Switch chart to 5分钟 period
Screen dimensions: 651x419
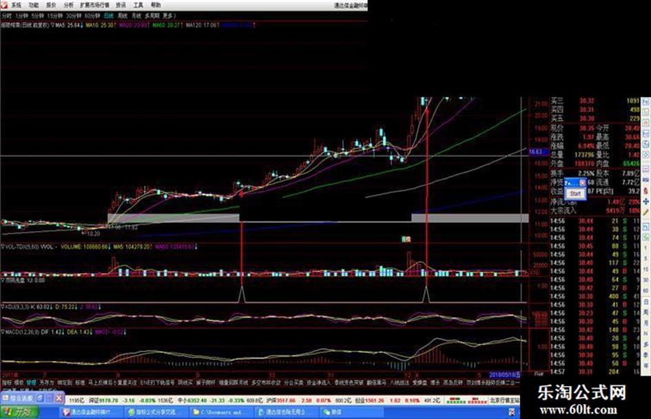[37, 16]
